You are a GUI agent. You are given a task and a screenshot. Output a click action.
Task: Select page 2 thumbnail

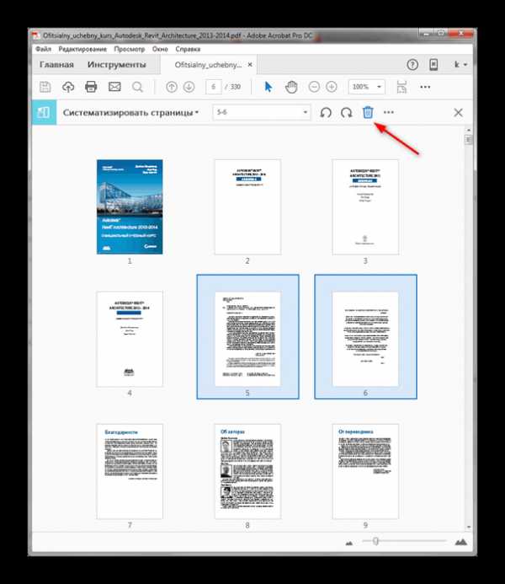click(247, 207)
